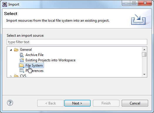Viewport: 154px width, 113px height.
Task: Click the CVS folder icon
Action: (x=16, y=76)
